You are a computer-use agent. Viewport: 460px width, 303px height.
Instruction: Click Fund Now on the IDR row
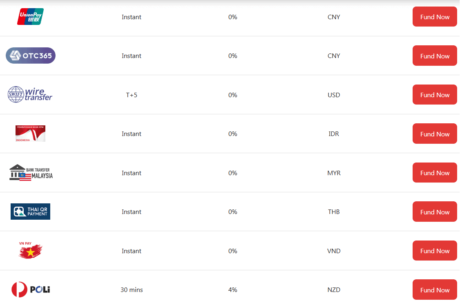click(435, 134)
